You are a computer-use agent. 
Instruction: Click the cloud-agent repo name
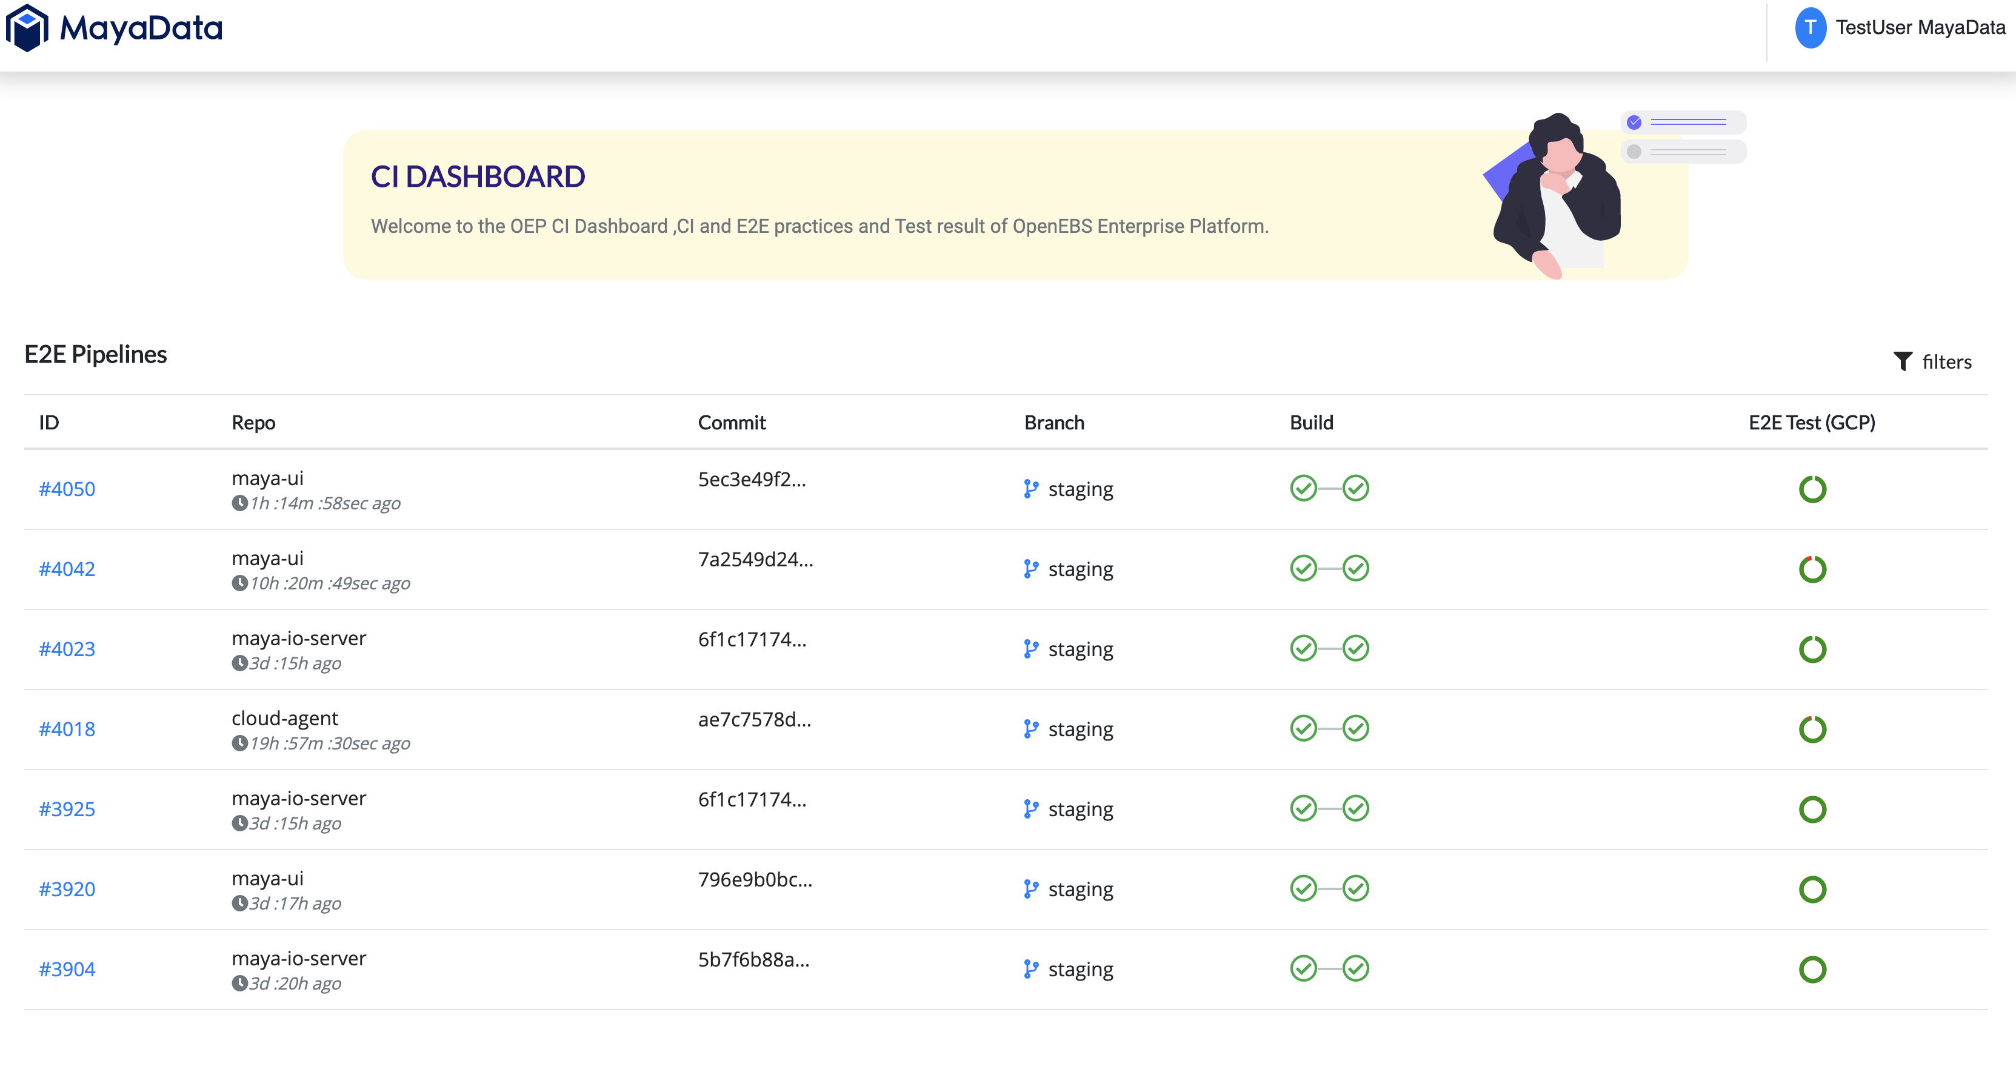tap(285, 719)
